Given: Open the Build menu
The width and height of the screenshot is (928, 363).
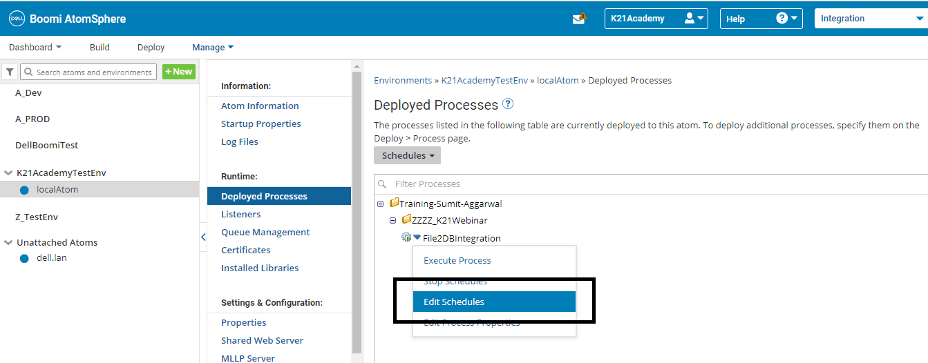Looking at the screenshot, I should point(100,47).
